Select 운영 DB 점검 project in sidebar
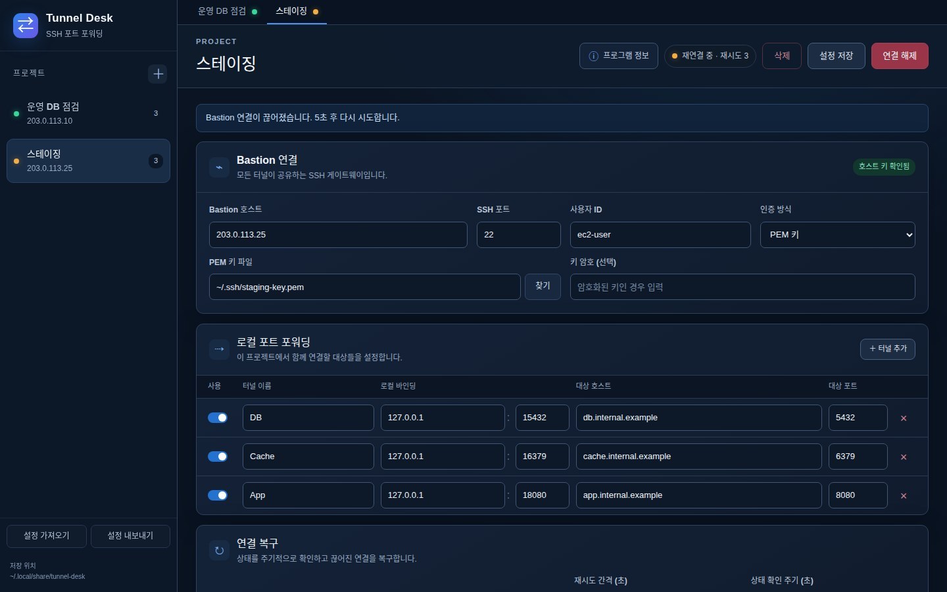The image size is (947, 592). coord(88,113)
